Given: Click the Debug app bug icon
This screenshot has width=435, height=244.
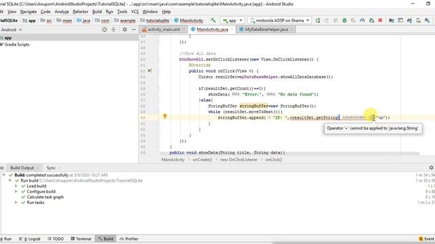Looking at the screenshot, I should click(x=345, y=20).
